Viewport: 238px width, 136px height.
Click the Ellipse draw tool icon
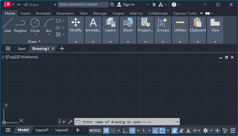pos(58,28)
